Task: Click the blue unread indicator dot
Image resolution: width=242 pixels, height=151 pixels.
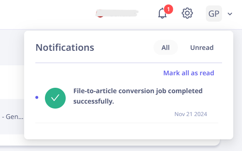Action: coord(37,97)
